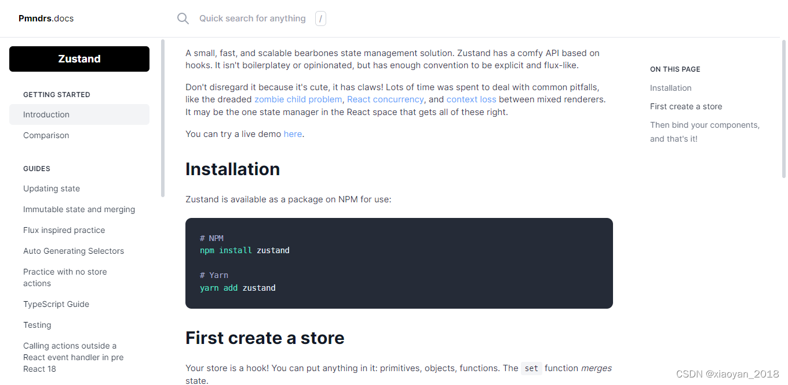This screenshot has width=788, height=385.
Task: Go to Flux inspired practice guide
Action: [64, 230]
